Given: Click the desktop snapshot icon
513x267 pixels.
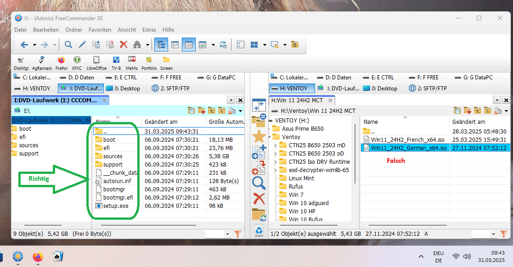Looking at the screenshot, I should click(275, 45).
